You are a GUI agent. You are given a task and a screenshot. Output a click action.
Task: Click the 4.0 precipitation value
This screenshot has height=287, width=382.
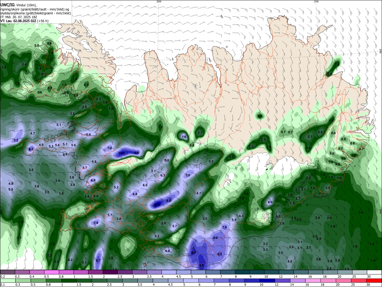pos(290,262)
